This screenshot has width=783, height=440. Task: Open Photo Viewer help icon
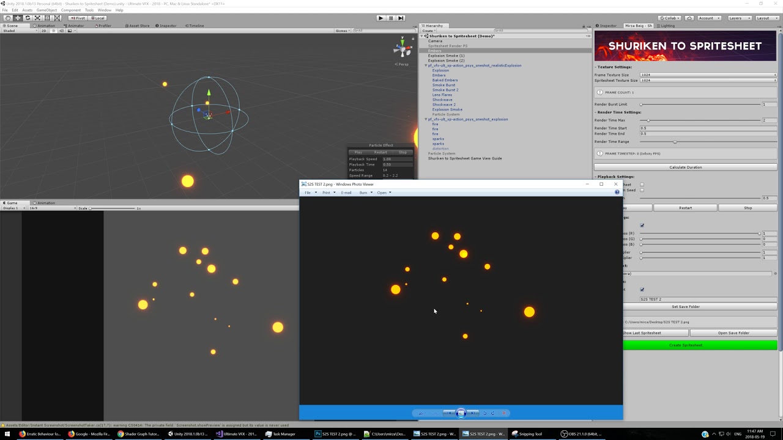617,193
